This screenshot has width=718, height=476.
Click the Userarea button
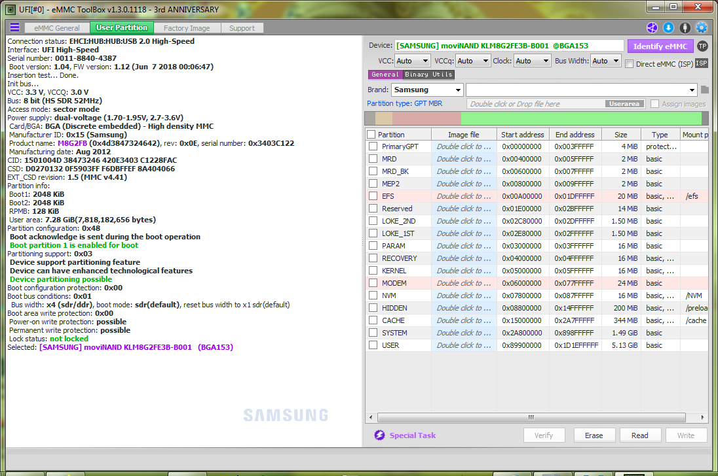click(624, 104)
